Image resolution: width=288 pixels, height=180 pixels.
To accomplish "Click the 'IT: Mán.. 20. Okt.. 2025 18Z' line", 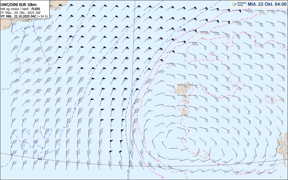I will pyautogui.click(x=20, y=13).
